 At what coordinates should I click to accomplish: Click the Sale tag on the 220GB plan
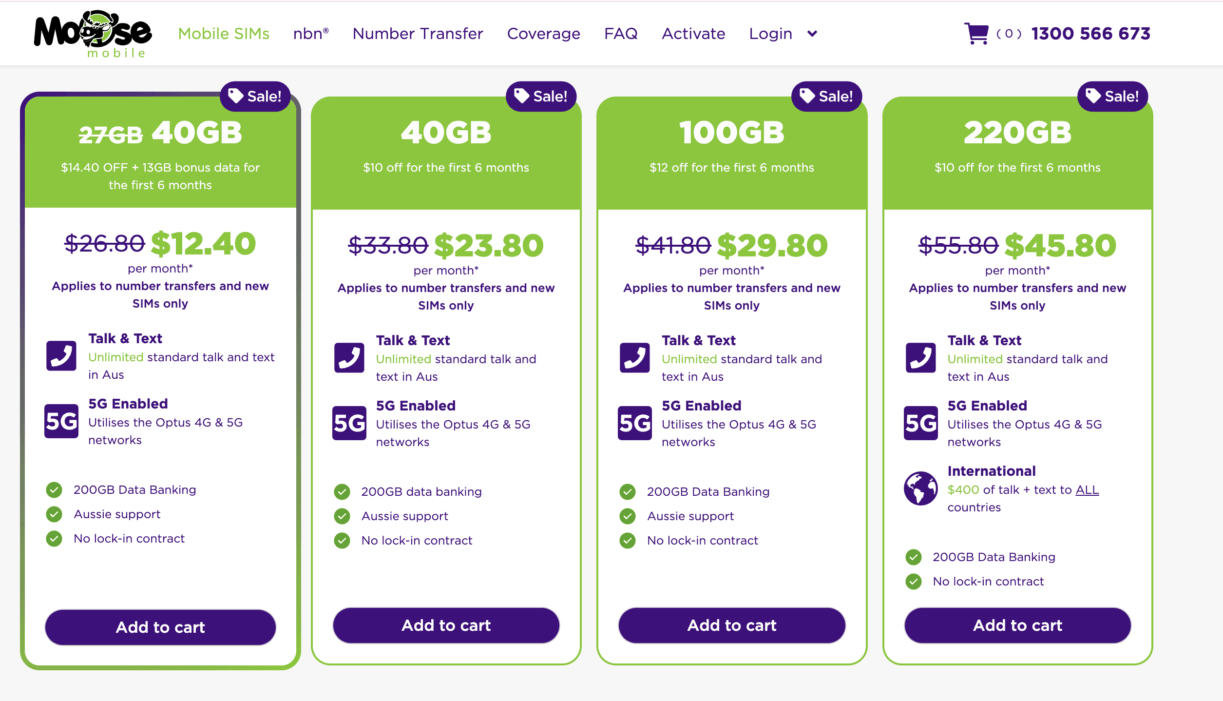[x=1113, y=96]
